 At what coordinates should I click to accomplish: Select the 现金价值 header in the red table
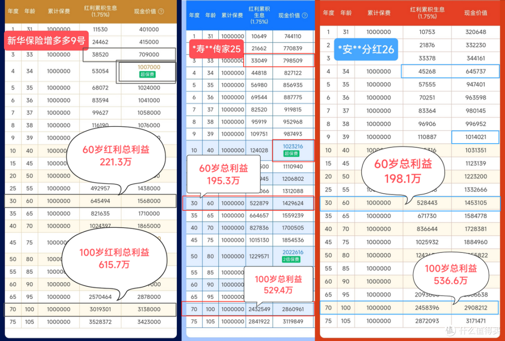(476, 13)
